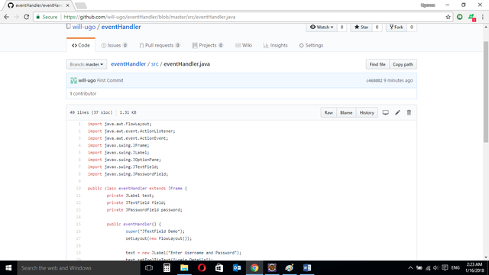489x275 pixels.
Task: Click the Copy path button
Action: coord(403,64)
